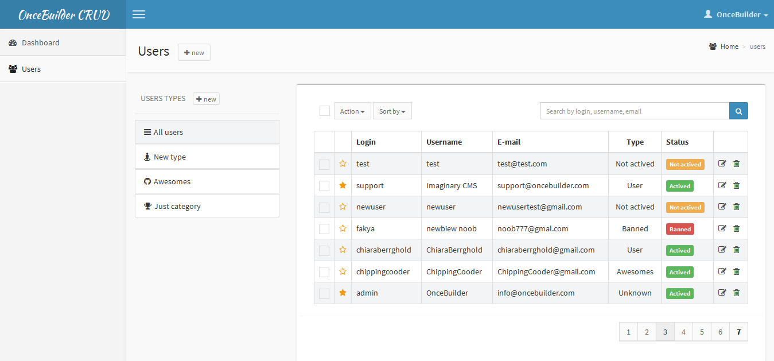
Task: Delete the fakya user
Action: pos(737,228)
